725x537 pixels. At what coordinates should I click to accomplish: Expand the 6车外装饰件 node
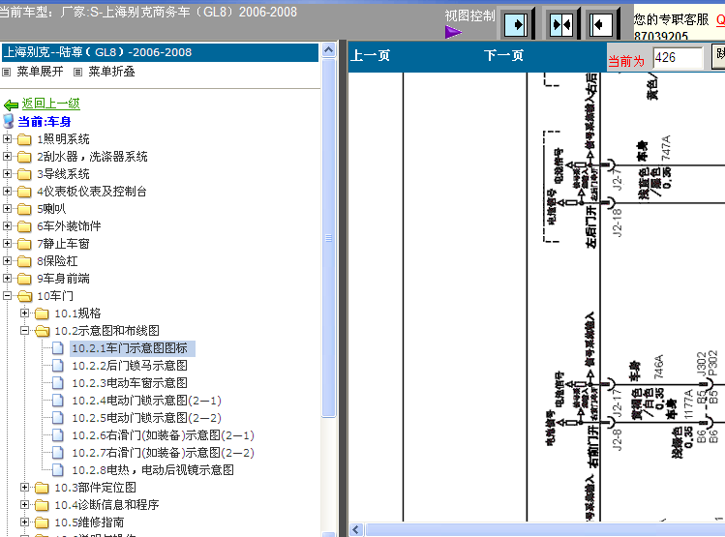tap(7, 226)
